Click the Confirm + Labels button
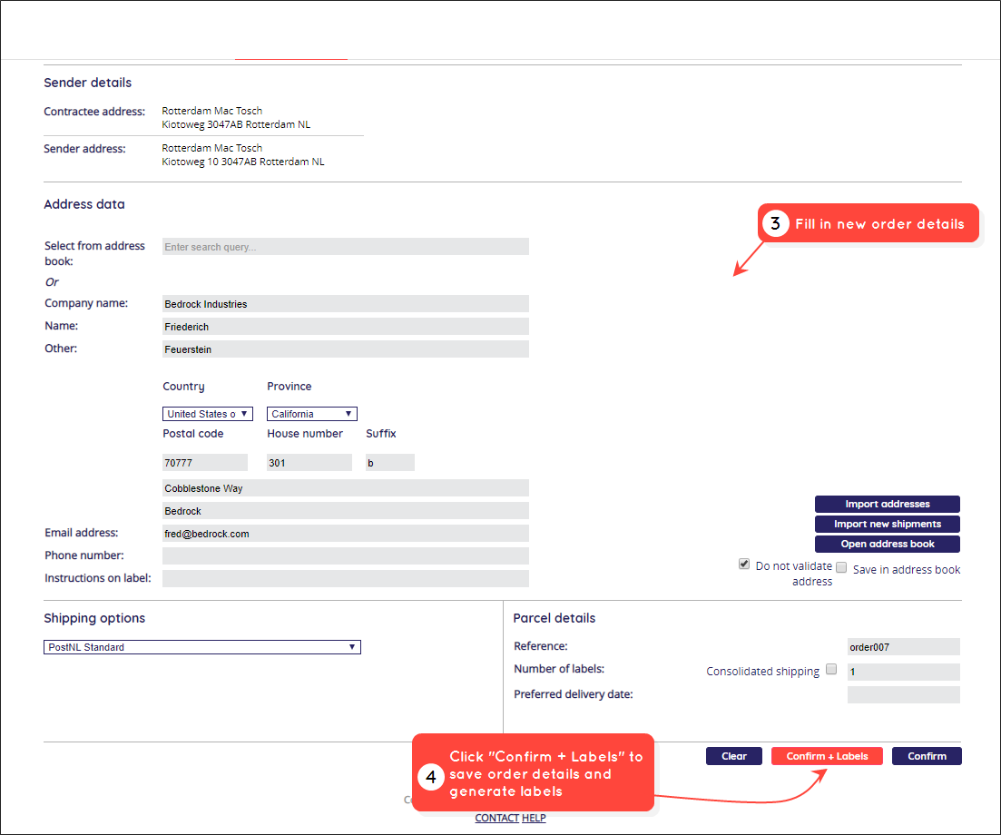Viewport: 1001px width, 835px height. click(827, 756)
